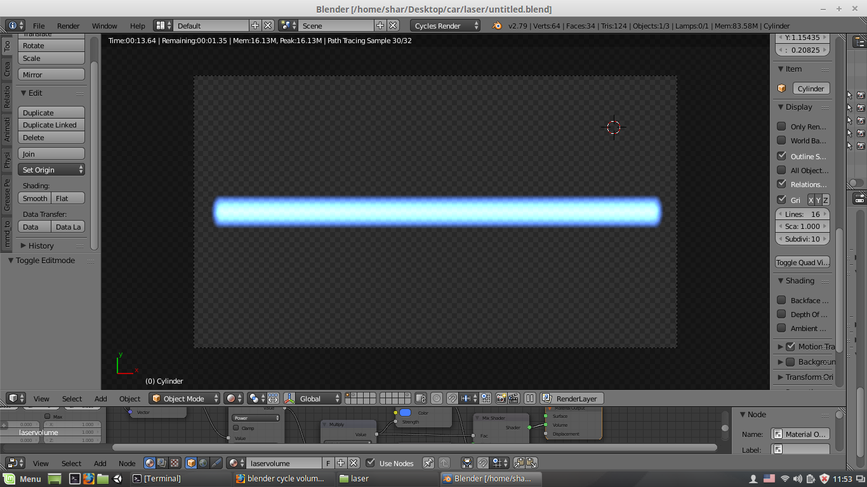Select the shader nodes tree type icon

(149, 463)
